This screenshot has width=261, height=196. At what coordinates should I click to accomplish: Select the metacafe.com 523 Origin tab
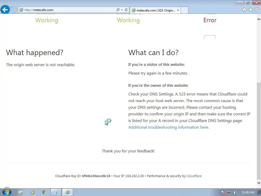coord(155,10)
